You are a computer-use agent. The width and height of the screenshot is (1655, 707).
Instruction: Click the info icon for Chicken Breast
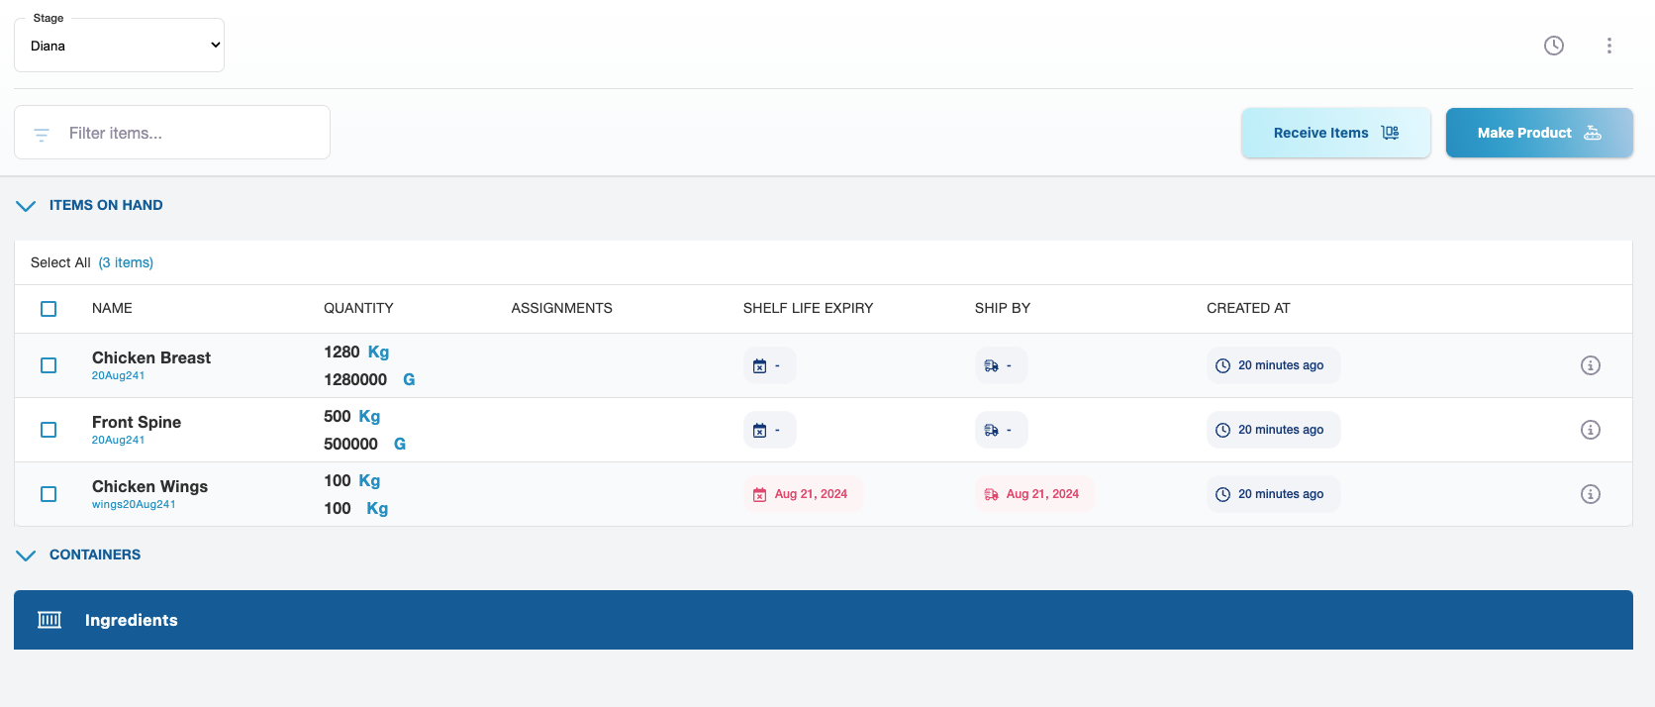point(1591,365)
